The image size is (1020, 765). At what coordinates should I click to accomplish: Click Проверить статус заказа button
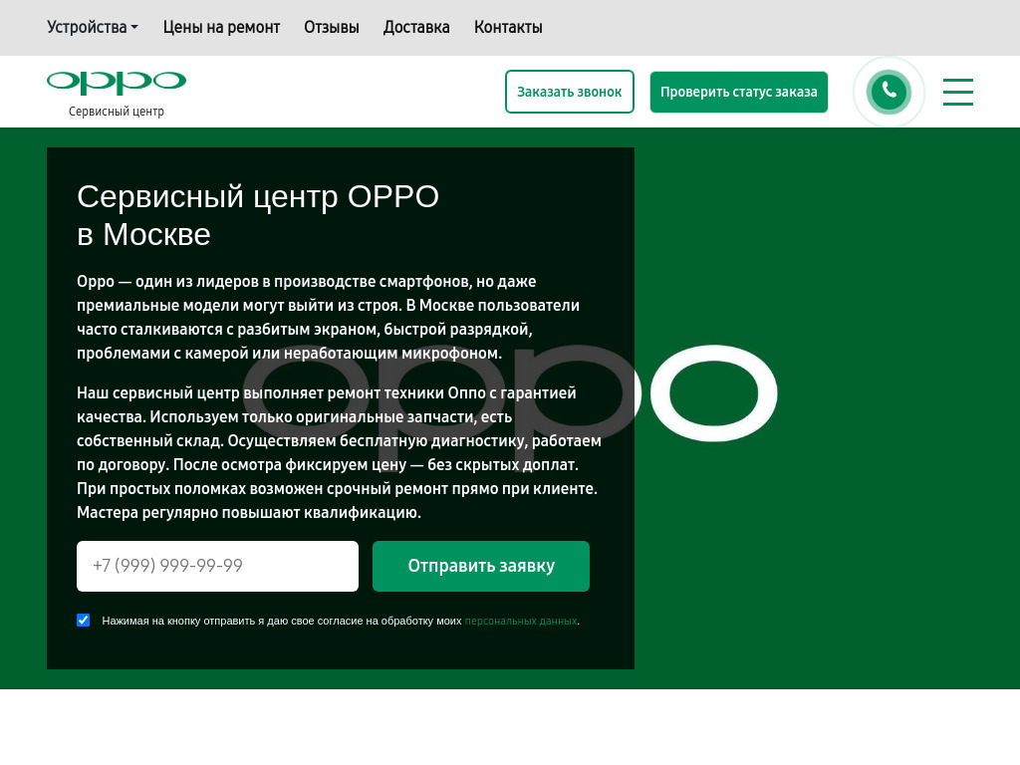pos(738,92)
